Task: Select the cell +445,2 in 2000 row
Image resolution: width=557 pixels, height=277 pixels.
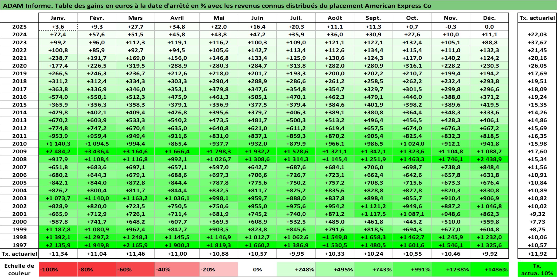Action: [412, 222]
